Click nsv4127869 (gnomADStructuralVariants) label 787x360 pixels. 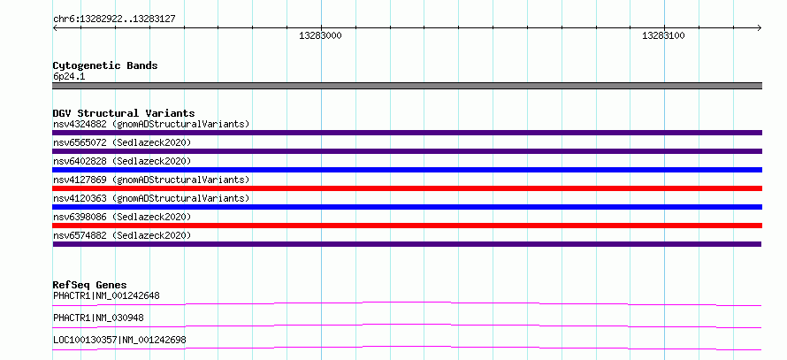click(x=151, y=180)
